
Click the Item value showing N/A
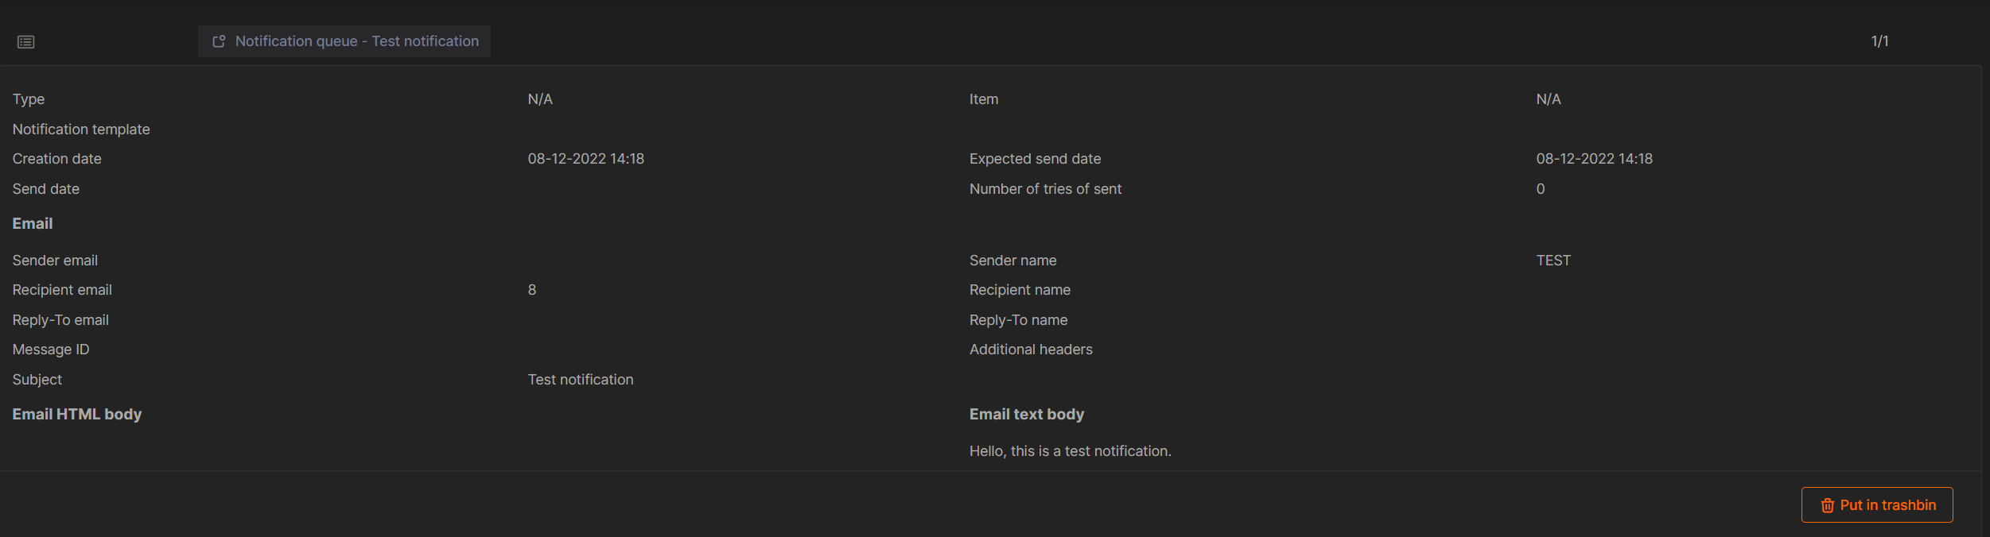coord(1547,99)
